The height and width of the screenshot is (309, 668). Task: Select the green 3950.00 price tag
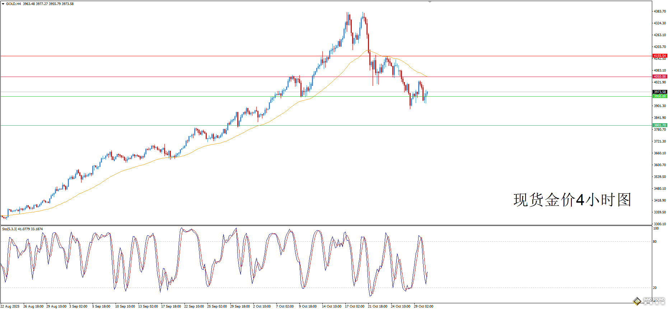pyautogui.click(x=660, y=96)
